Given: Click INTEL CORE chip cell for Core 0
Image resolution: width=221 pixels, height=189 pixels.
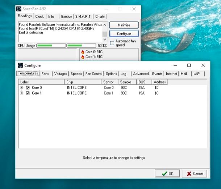Looking at the screenshot, I should coord(77,87).
